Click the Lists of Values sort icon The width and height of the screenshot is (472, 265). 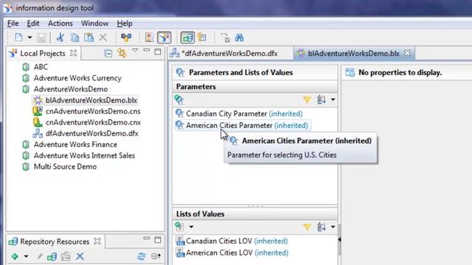(x=322, y=227)
